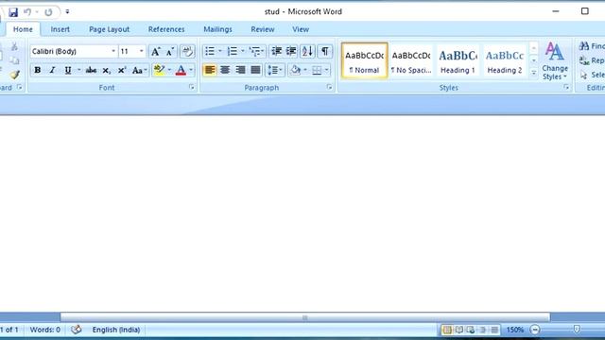605x340 pixels.
Task: Expand the font color arrow
Action: coord(191,70)
